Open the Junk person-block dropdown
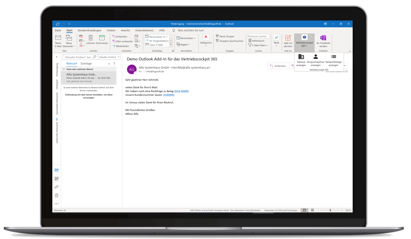Viewport: 411px width, 239px height. coord(82,45)
